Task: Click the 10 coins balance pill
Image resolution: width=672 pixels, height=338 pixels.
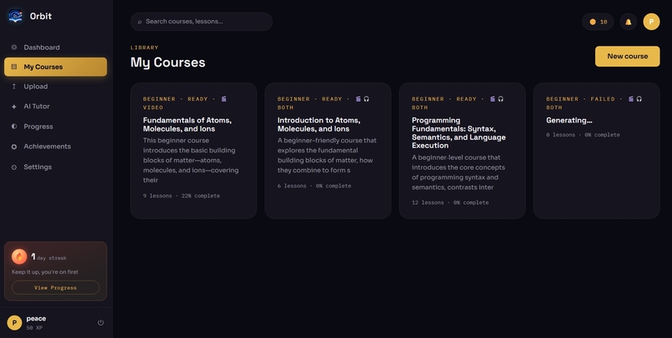Action: click(598, 22)
